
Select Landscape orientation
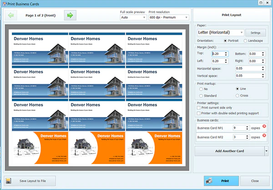pos(245,41)
